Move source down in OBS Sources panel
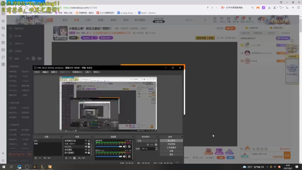302x170 pixels. [x=83, y=158]
